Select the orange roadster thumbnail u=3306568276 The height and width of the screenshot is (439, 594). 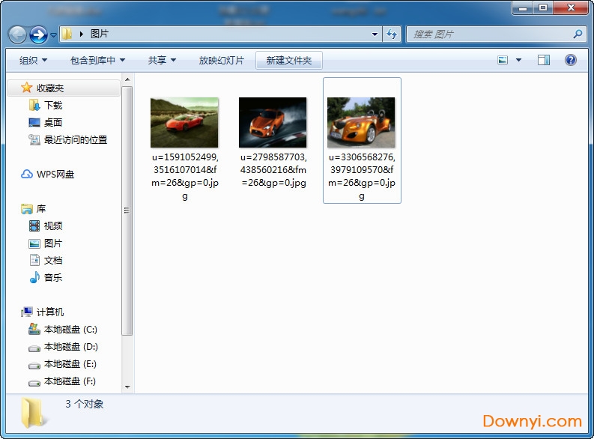point(361,122)
